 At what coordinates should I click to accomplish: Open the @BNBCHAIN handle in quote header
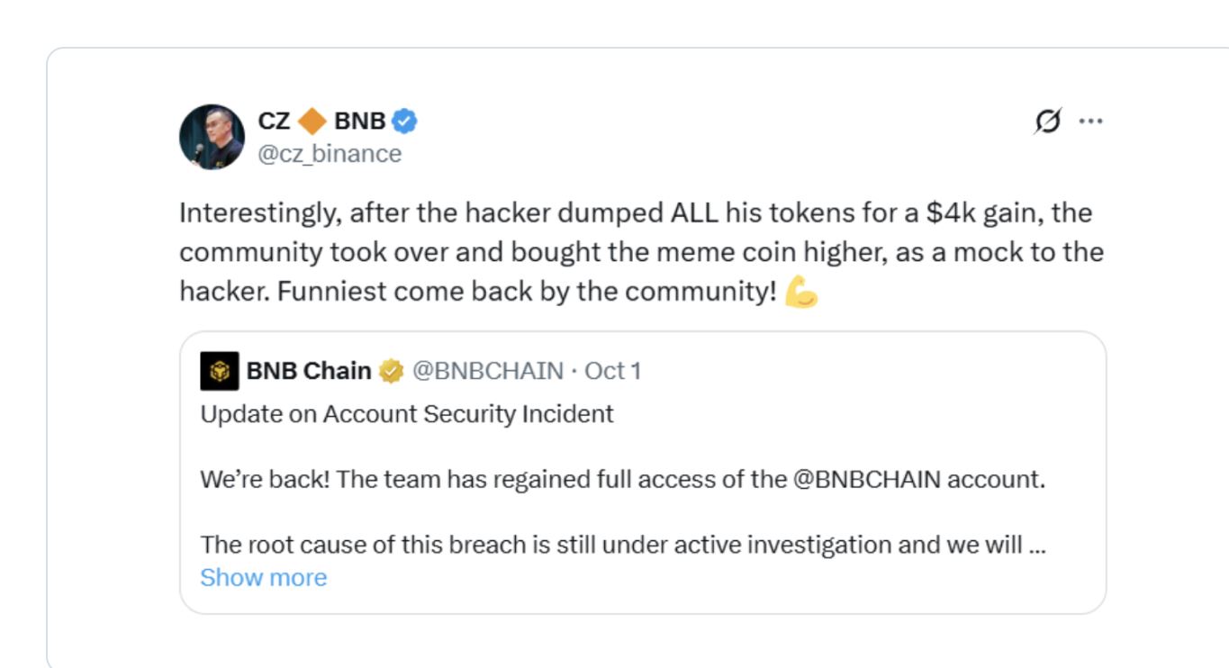click(487, 371)
